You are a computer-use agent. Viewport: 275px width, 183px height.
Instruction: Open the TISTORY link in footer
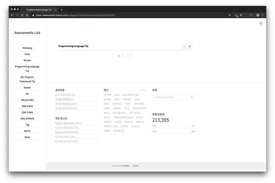126,166
